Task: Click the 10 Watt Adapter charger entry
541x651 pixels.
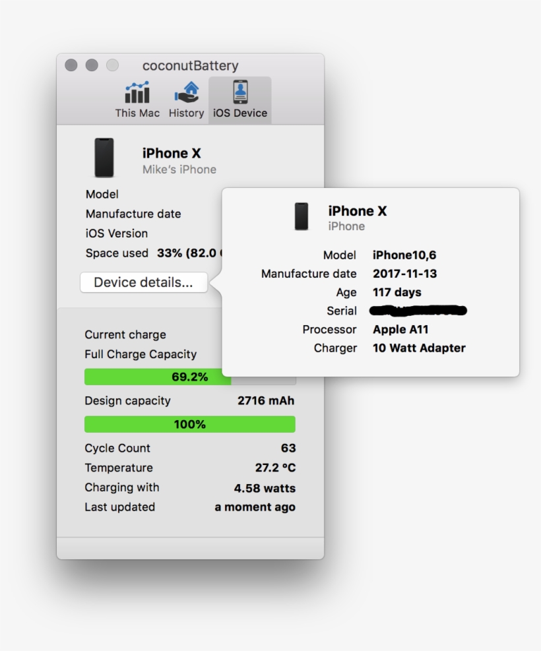Action: pos(418,348)
